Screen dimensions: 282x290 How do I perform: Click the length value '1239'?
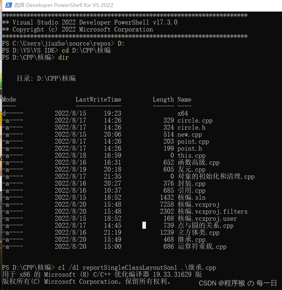coord(167,233)
